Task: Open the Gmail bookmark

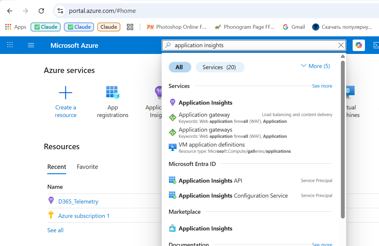Action: pyautogui.click(x=294, y=27)
